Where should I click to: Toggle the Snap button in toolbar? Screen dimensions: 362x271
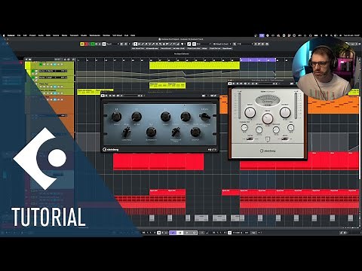[189, 44]
